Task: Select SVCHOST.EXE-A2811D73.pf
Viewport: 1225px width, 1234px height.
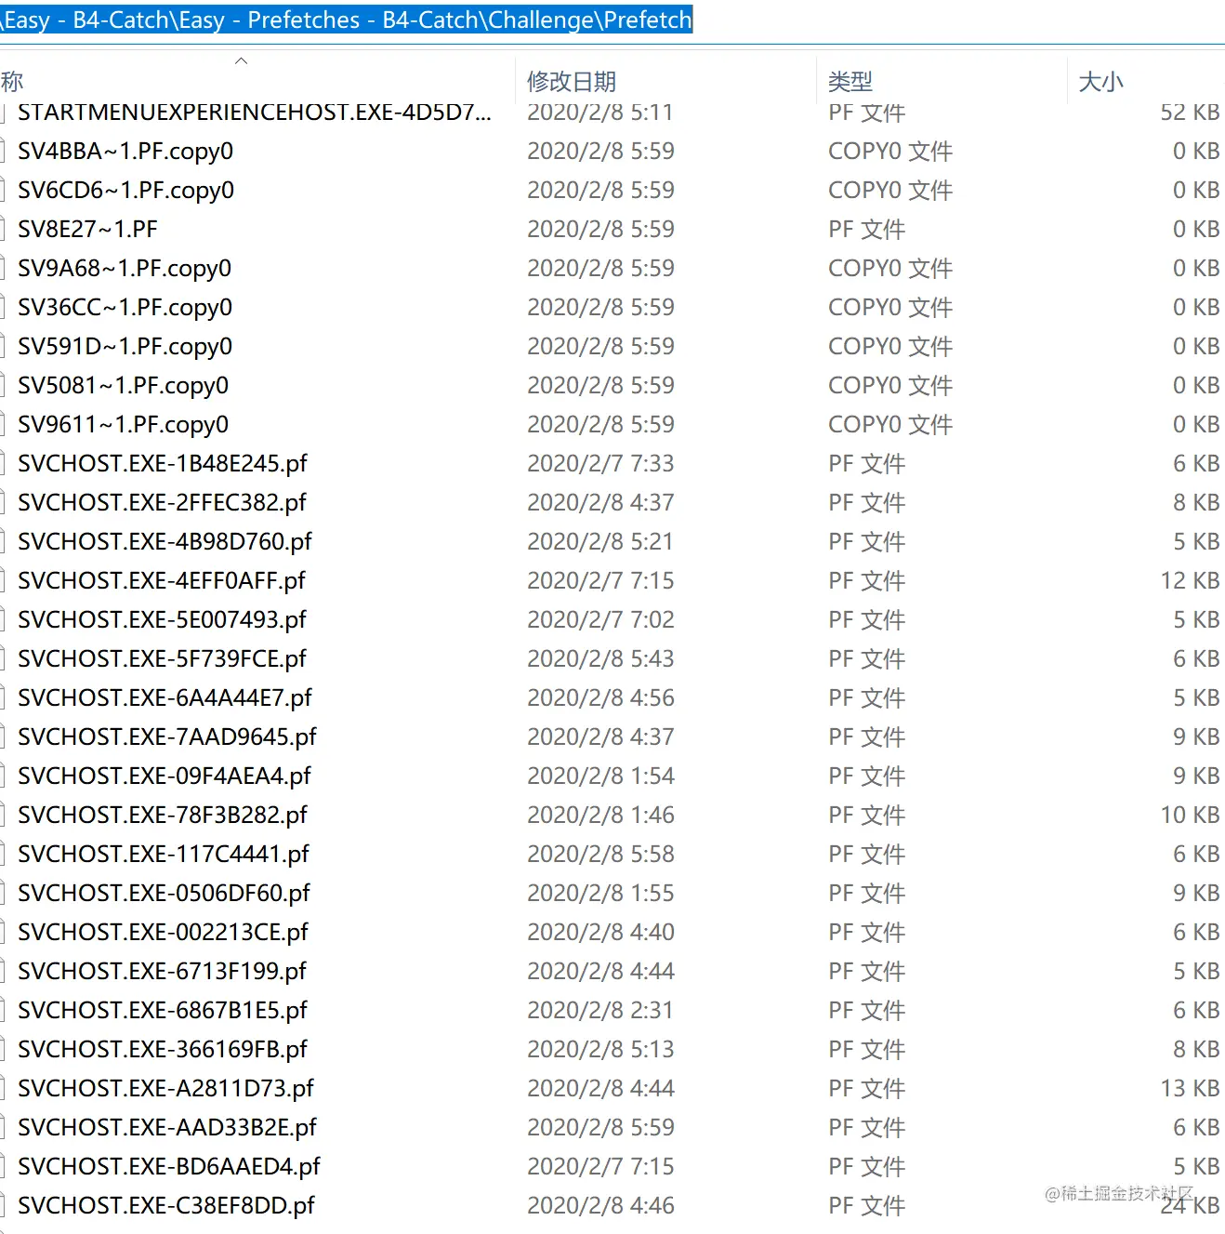Action: tap(165, 1089)
